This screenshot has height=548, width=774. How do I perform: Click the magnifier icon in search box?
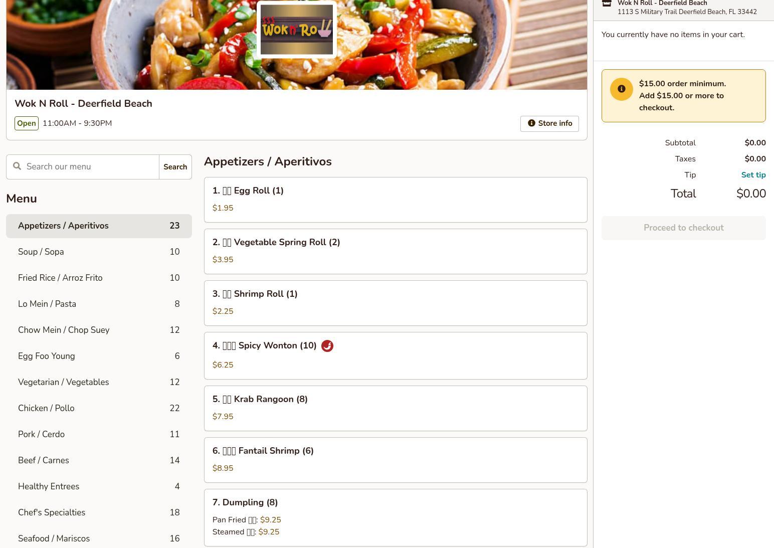click(17, 166)
